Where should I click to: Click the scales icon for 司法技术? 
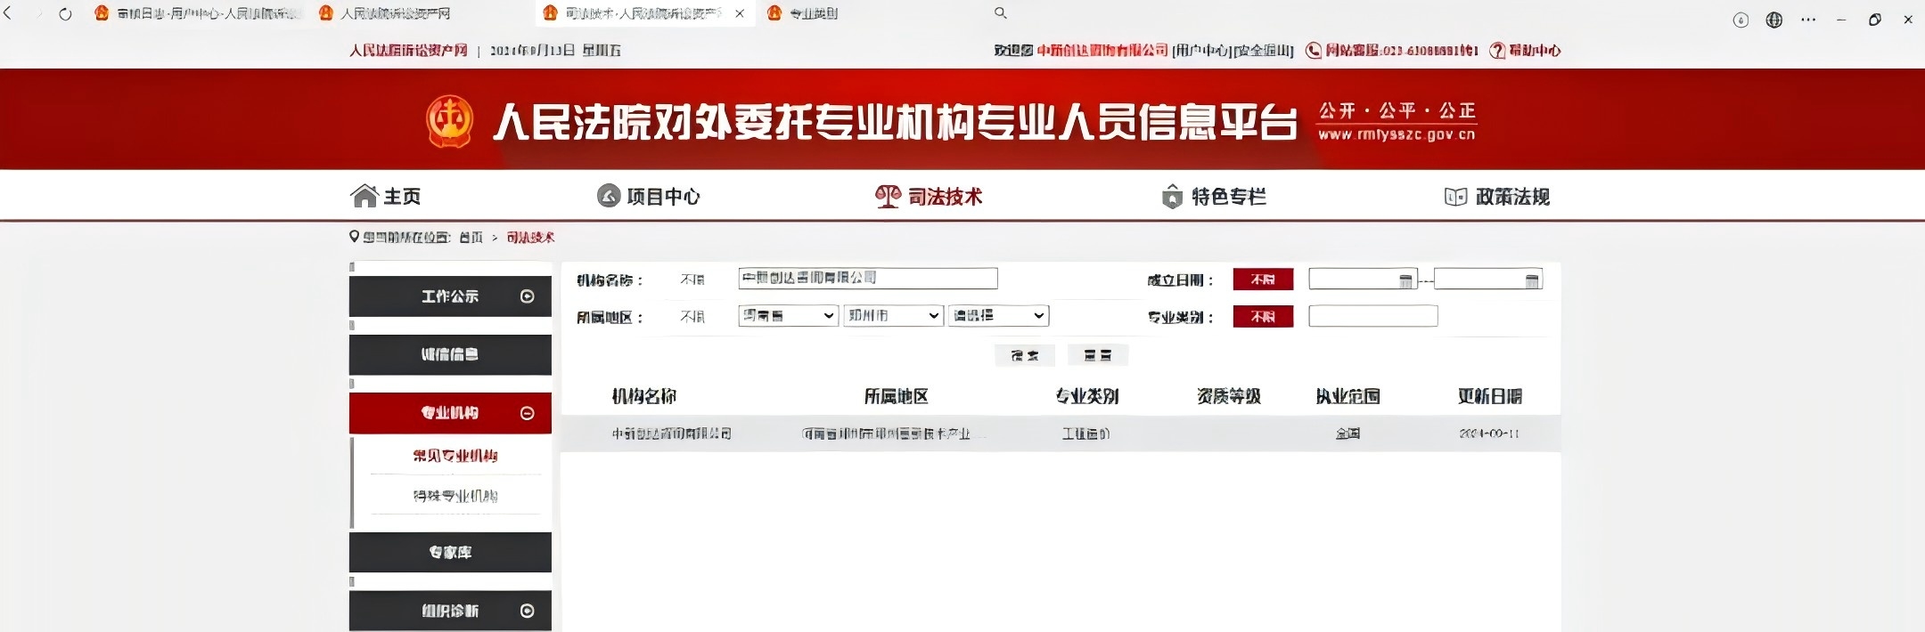888,196
